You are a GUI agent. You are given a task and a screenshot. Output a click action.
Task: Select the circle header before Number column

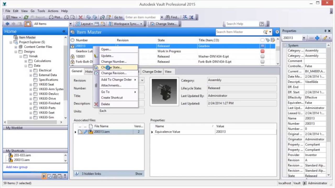coord(73,40)
